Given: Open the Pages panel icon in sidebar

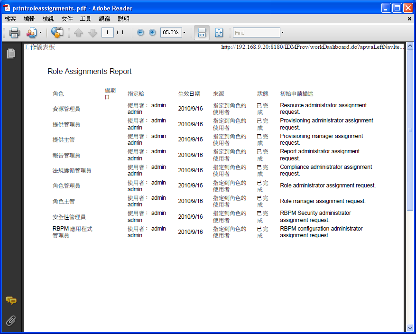Looking at the screenshot, I should pos(11,53).
